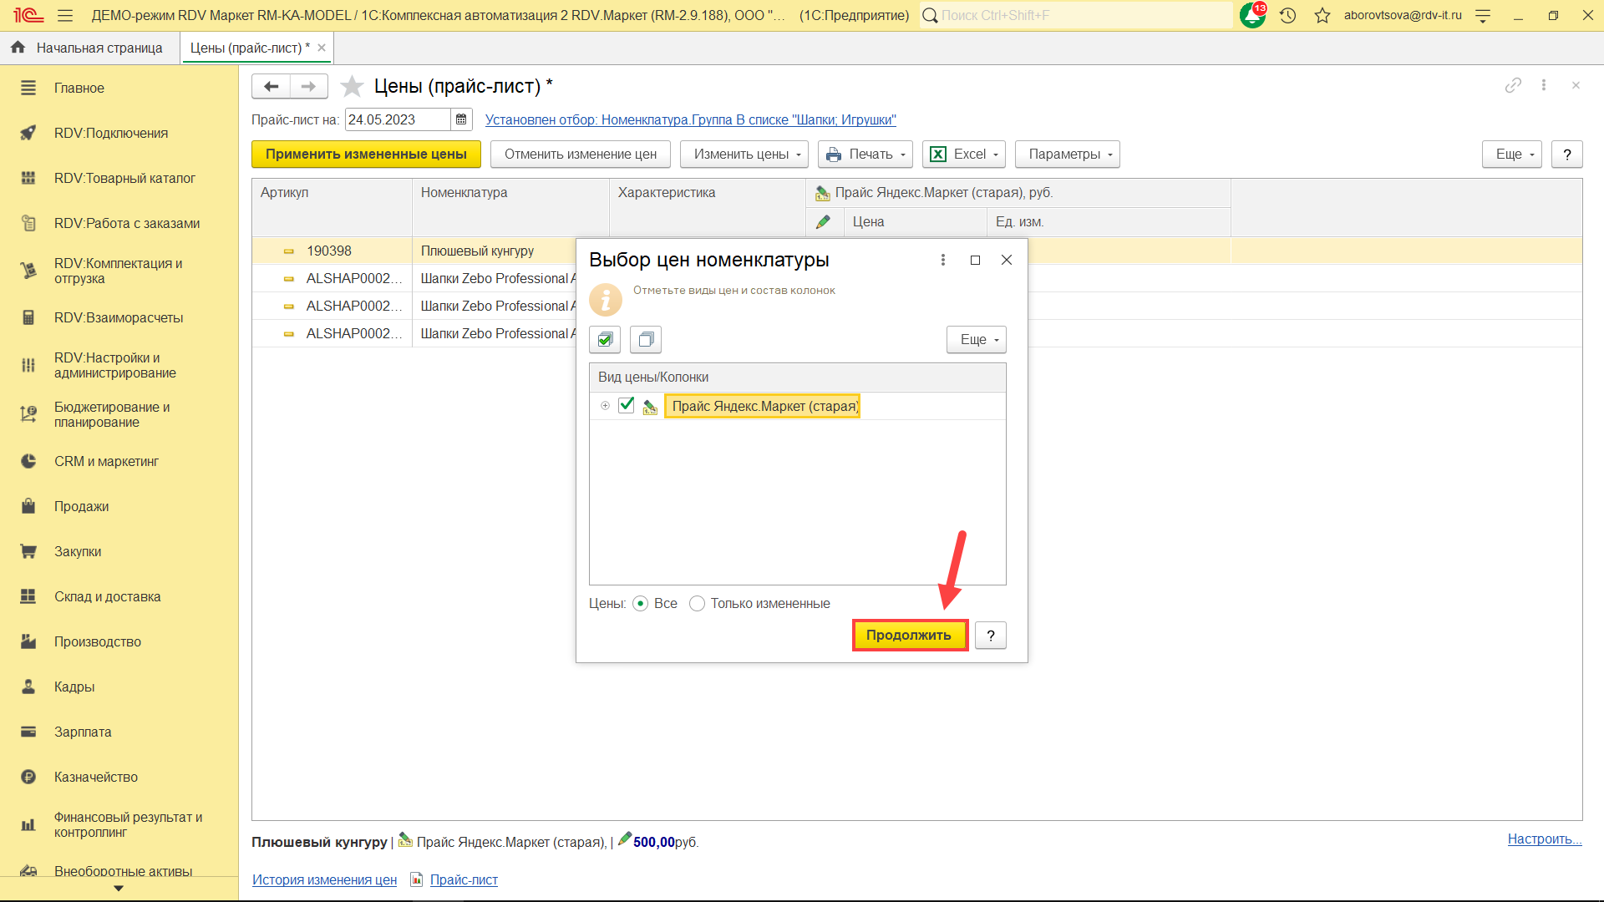Select the Все prices radio button
The width and height of the screenshot is (1604, 902).
pos(641,603)
